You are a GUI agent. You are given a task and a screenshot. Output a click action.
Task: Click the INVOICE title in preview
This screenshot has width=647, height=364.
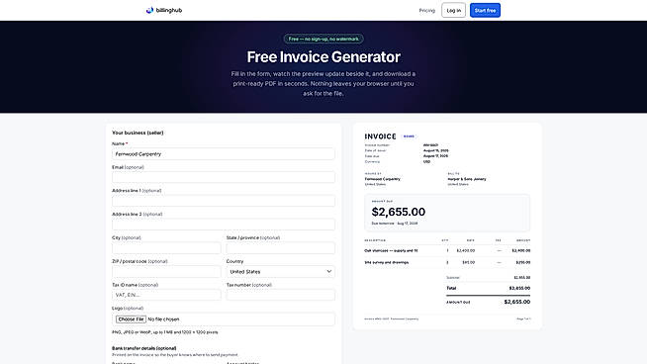380,136
